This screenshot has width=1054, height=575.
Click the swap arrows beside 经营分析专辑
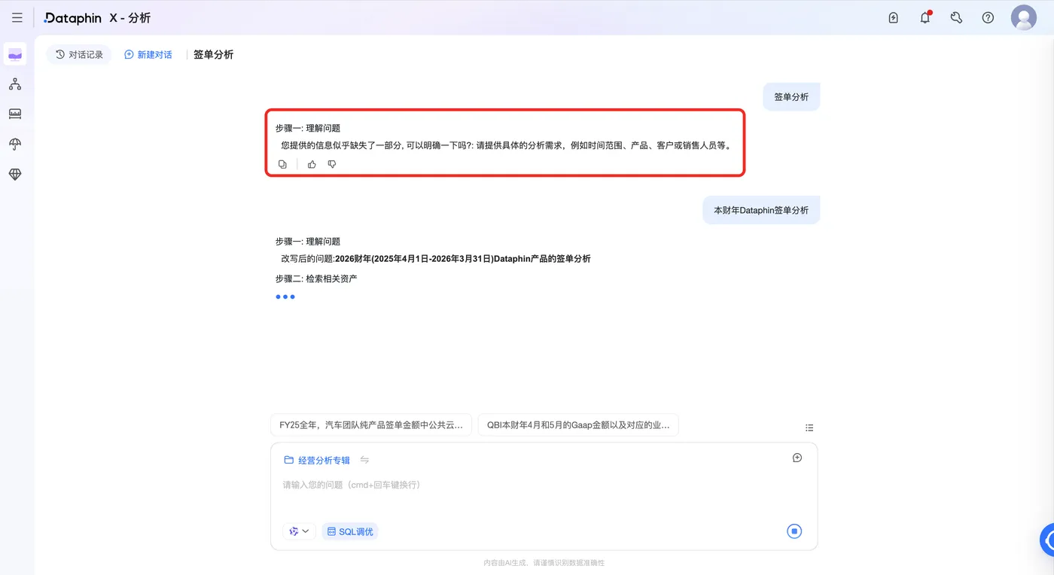[x=364, y=460]
